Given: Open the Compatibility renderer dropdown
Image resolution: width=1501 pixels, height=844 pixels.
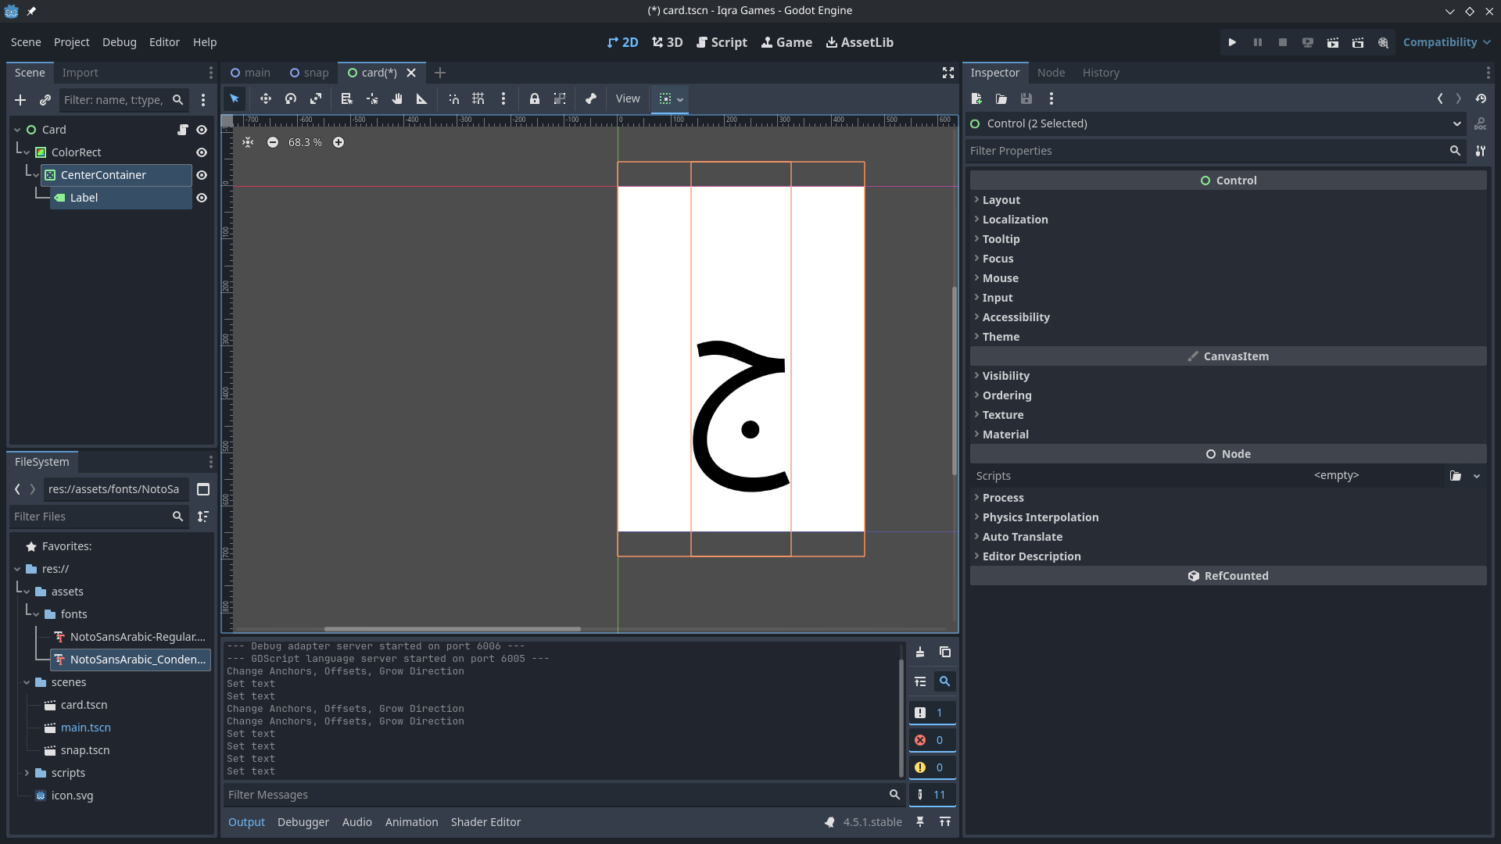Looking at the screenshot, I should point(1446,42).
